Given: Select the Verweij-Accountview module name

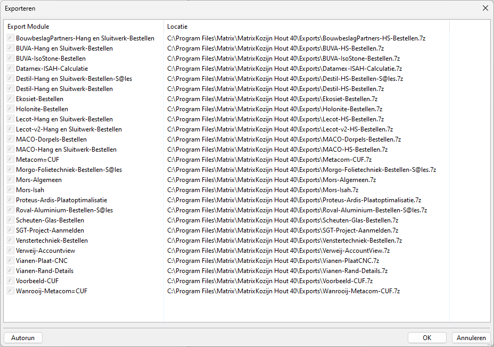Looking at the screenshot, I should click(x=45, y=251).
